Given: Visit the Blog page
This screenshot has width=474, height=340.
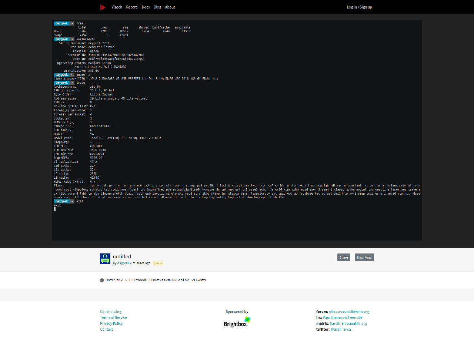Looking at the screenshot, I should [157, 7].
